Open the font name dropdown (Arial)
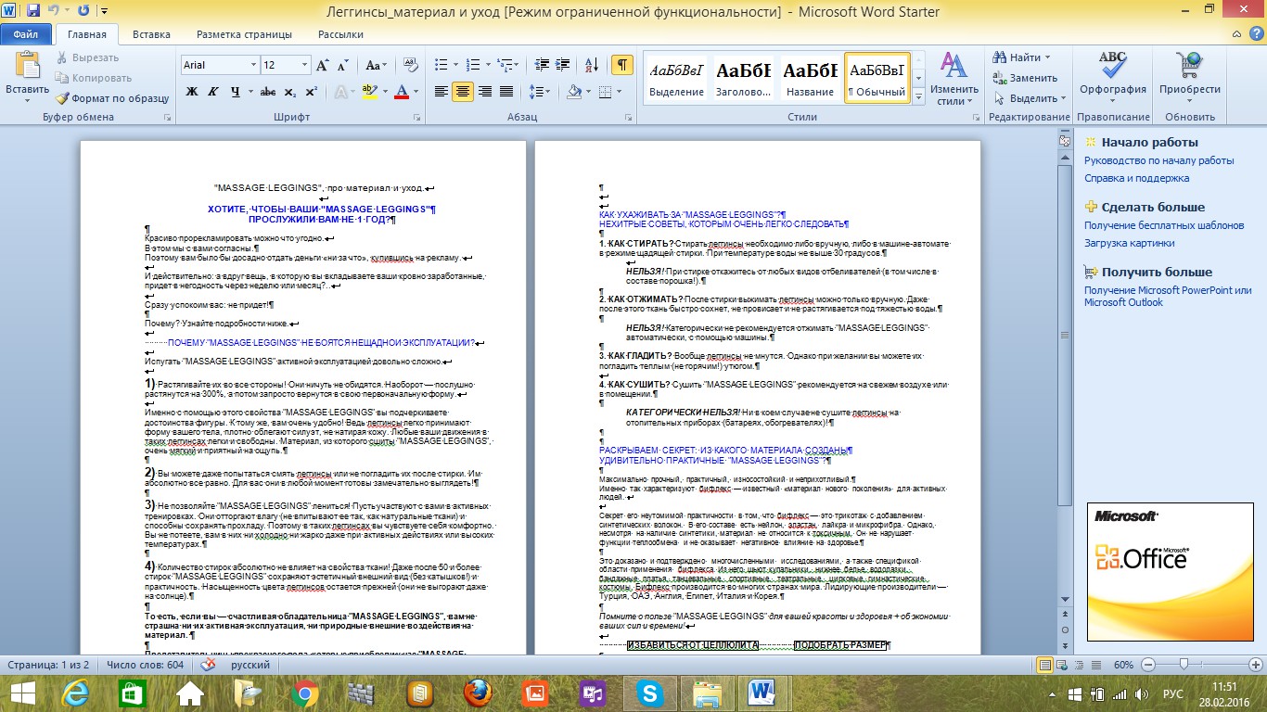 253,66
